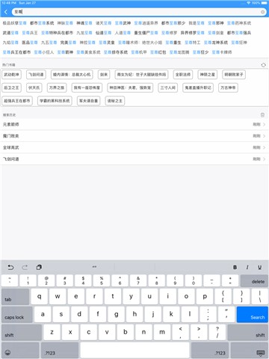
Task: Pick suggestion 至尊兵王在都市
Action: click(x=16, y=52)
